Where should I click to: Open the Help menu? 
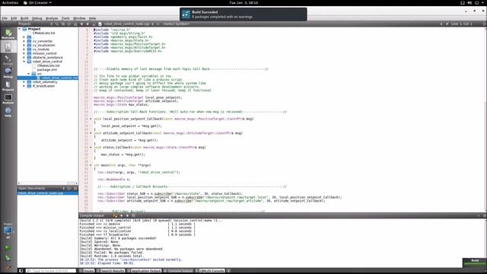click(93, 18)
